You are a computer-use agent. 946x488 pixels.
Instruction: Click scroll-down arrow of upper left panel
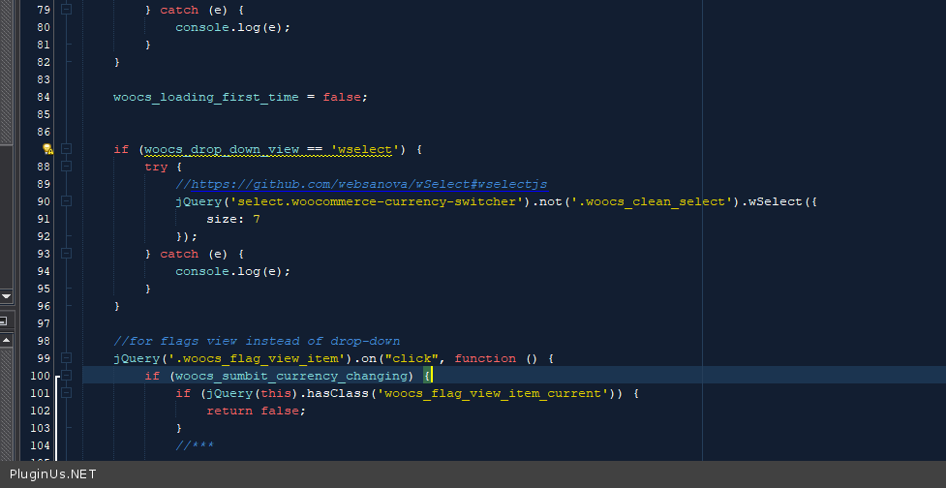tap(6, 295)
